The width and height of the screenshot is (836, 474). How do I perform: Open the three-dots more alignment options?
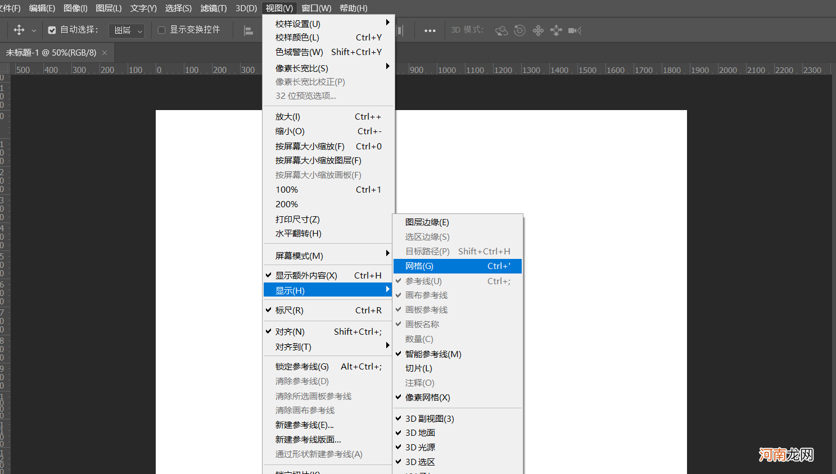tap(430, 30)
